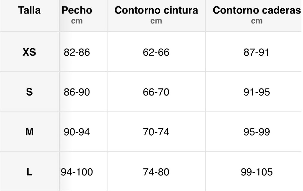Click the M chest value 90-94
Viewport: 303px width, 191px height.
point(77,132)
